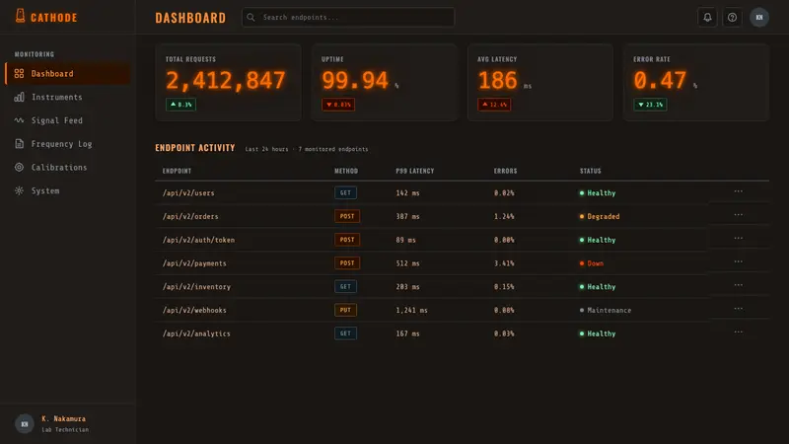789x444 pixels.
Task: Open Signal Feed in the sidebar
Action: (x=67, y=120)
